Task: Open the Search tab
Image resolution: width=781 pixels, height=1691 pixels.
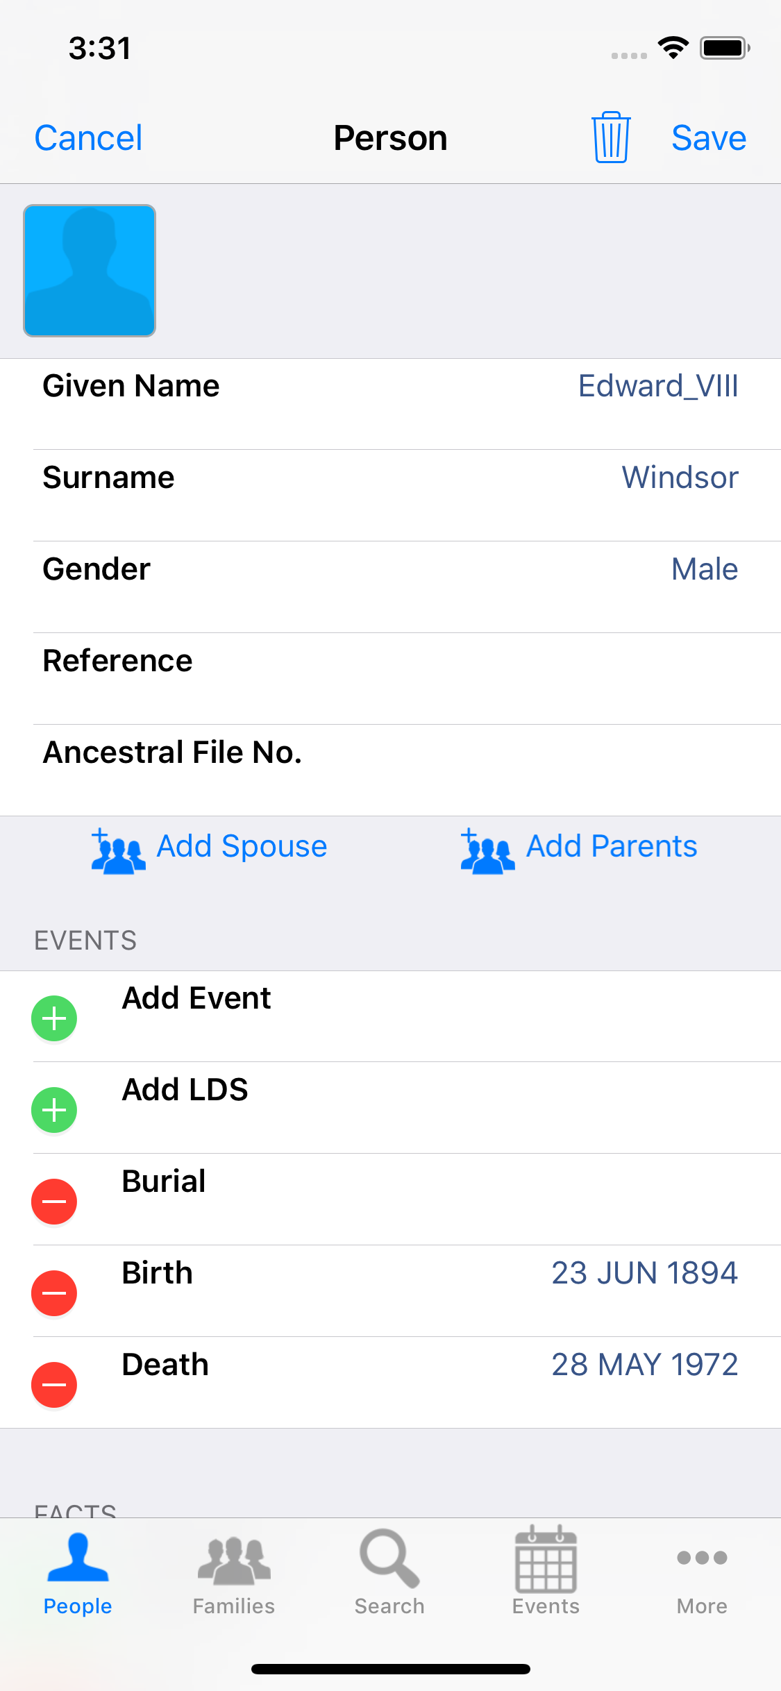Action: click(389, 1572)
